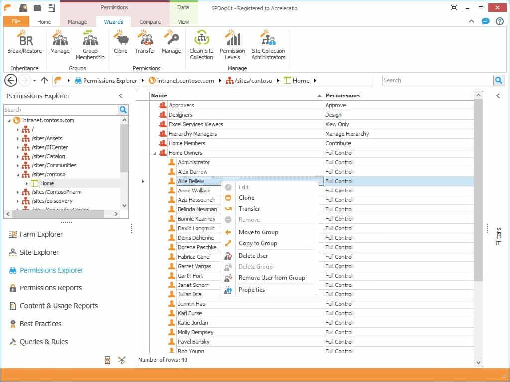This screenshot has height=382, width=510.
Task: Open the Permission Levels manager
Action: 232,45
